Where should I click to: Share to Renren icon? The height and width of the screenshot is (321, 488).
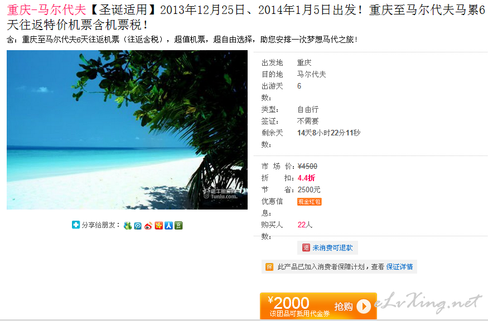[x=168, y=226]
